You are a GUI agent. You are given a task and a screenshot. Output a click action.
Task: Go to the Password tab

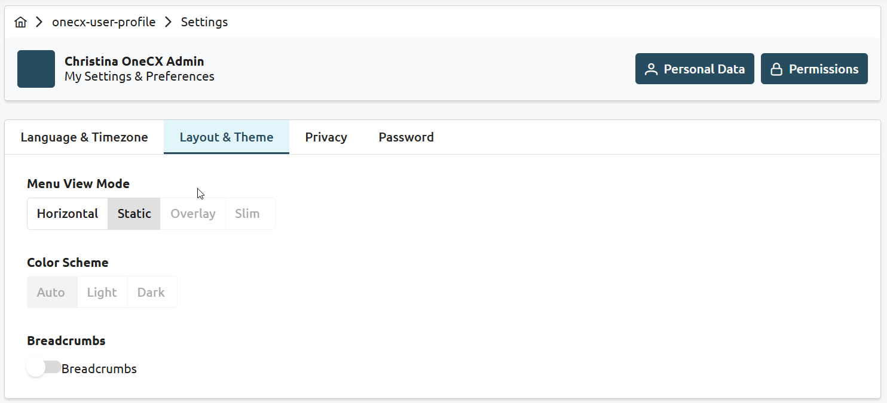coord(406,137)
